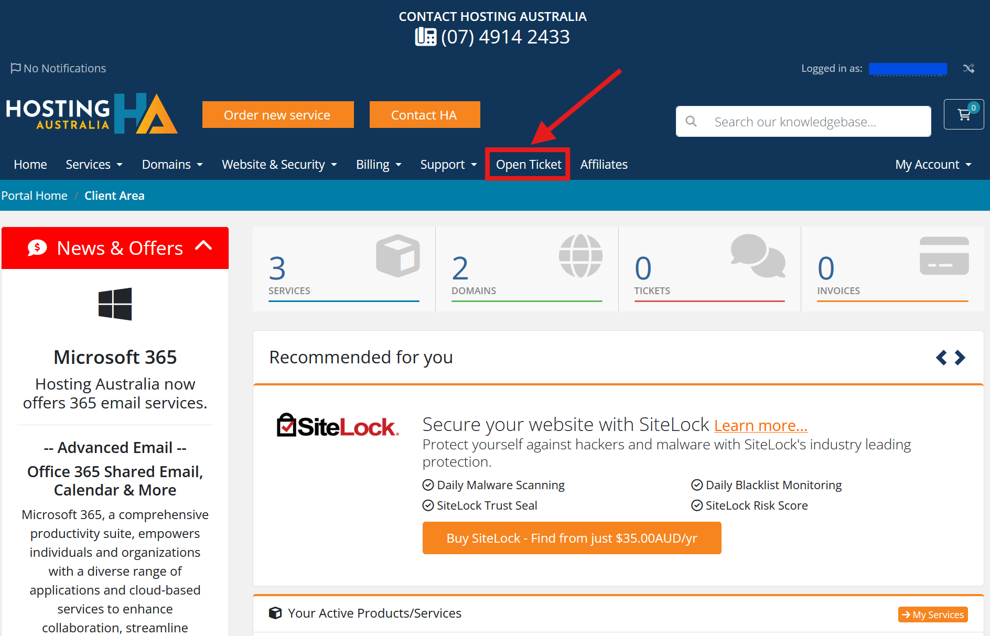Open the shopping cart icon
This screenshot has width=990, height=636.
click(x=964, y=114)
